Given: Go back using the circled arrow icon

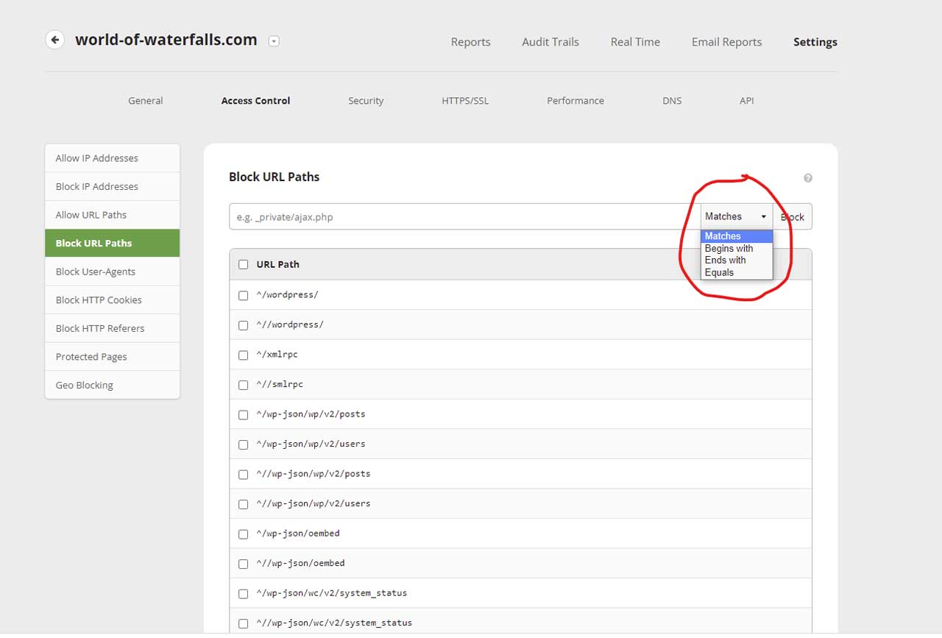Looking at the screenshot, I should click(x=55, y=40).
